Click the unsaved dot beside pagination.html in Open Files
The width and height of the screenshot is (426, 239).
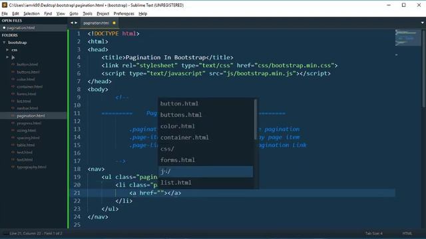4,28
